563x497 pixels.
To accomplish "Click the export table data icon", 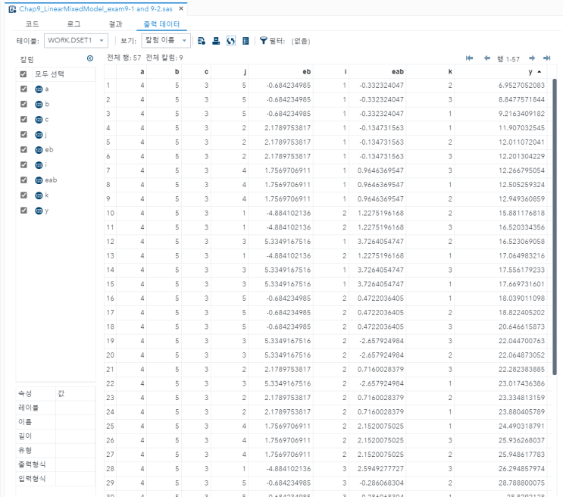I will point(202,41).
